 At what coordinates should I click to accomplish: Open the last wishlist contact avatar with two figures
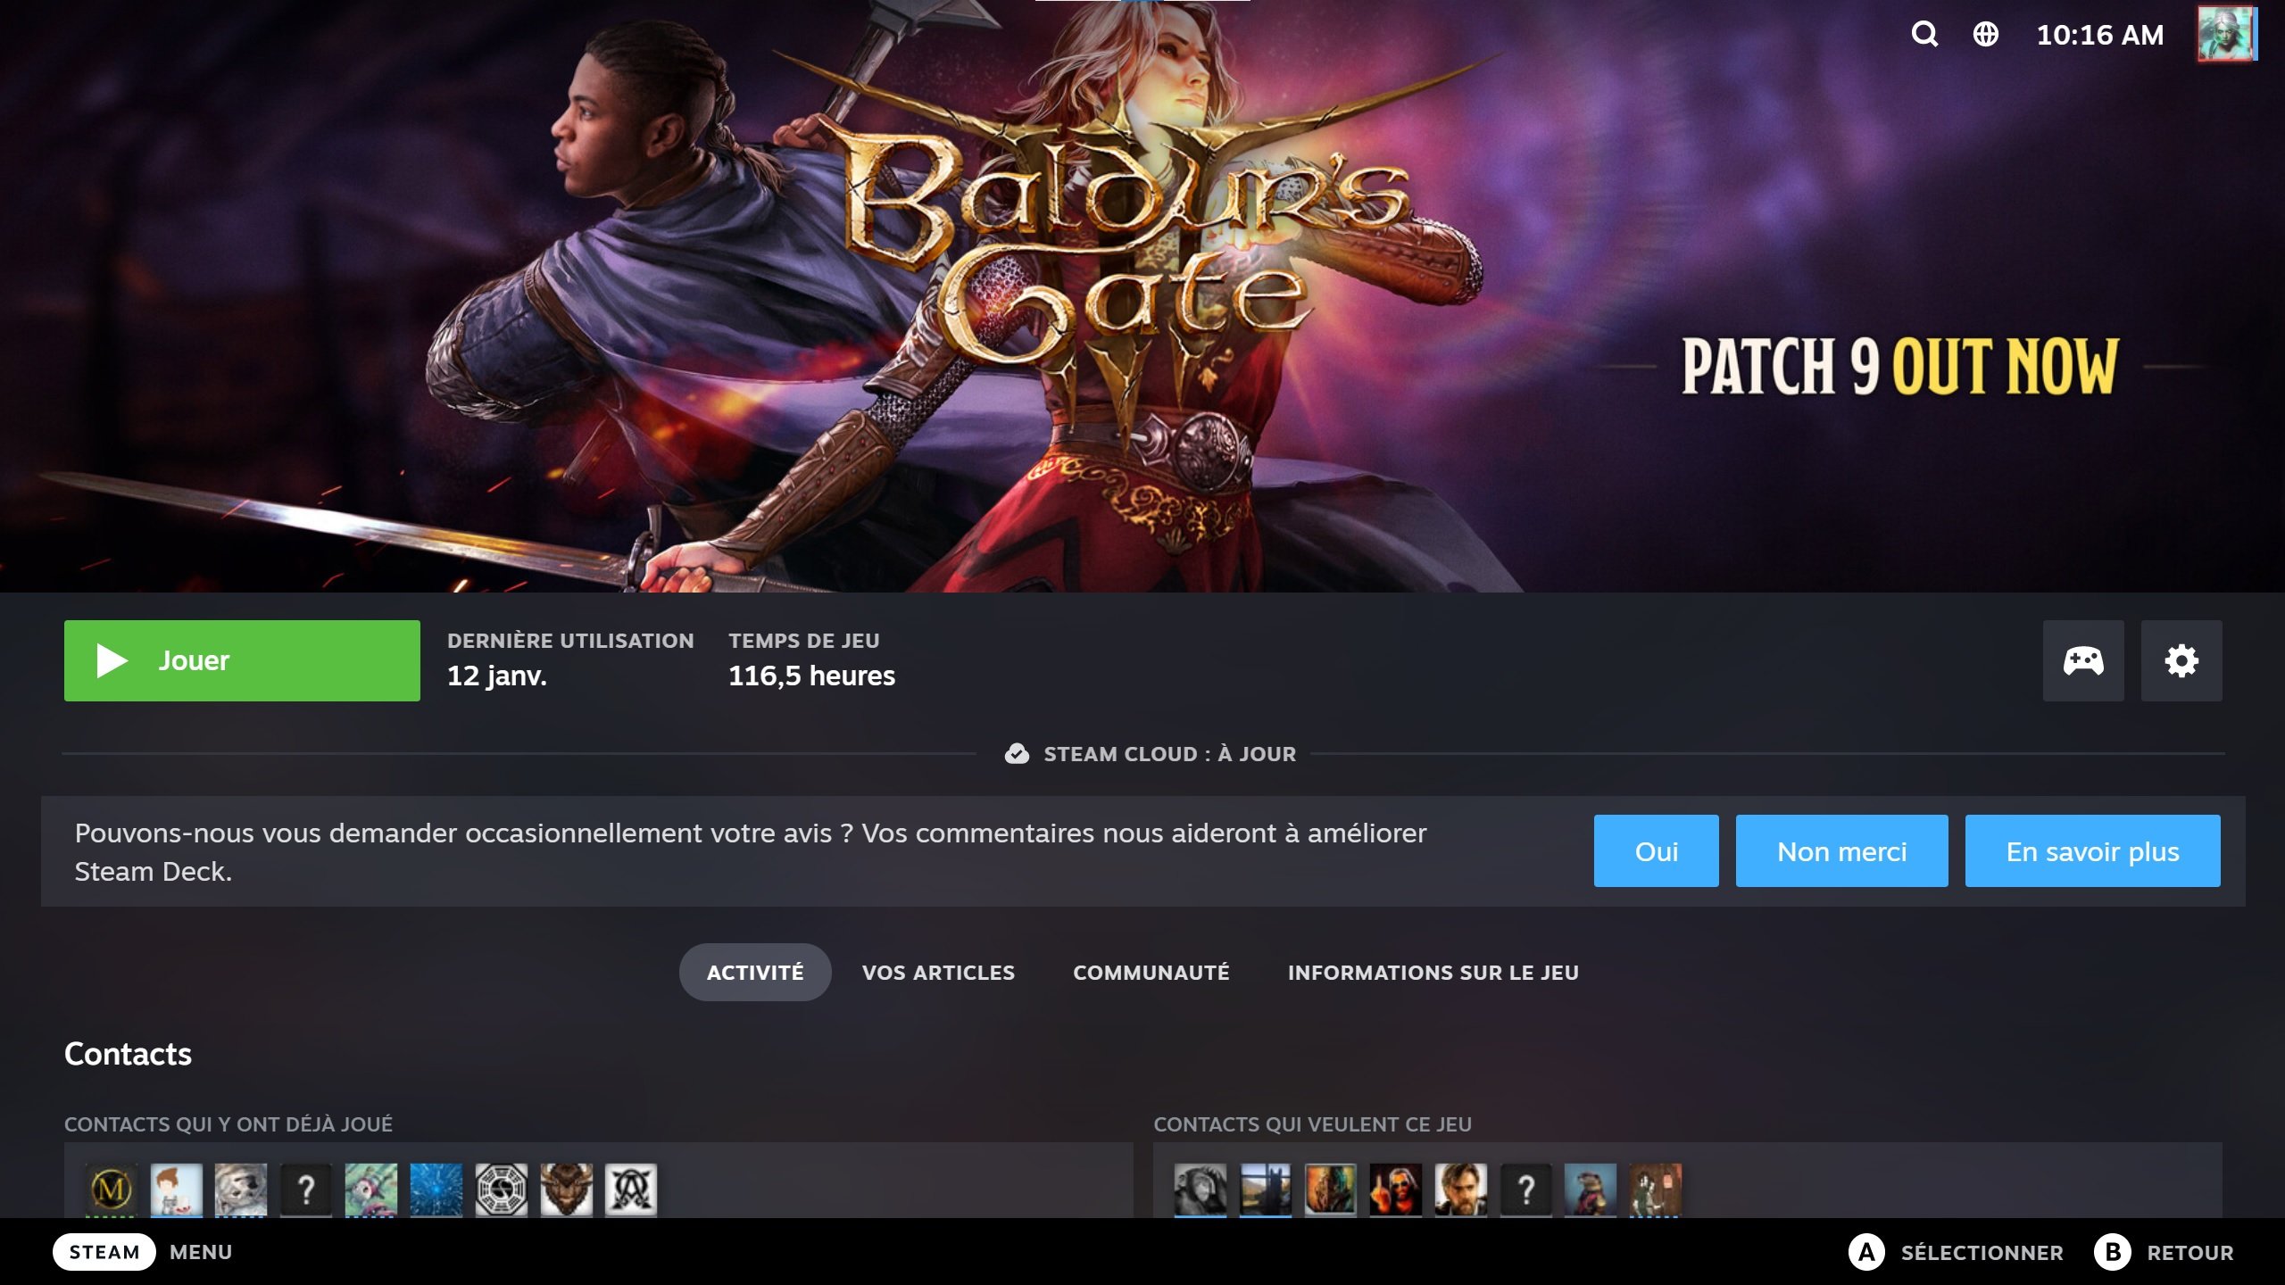[x=1656, y=1190]
